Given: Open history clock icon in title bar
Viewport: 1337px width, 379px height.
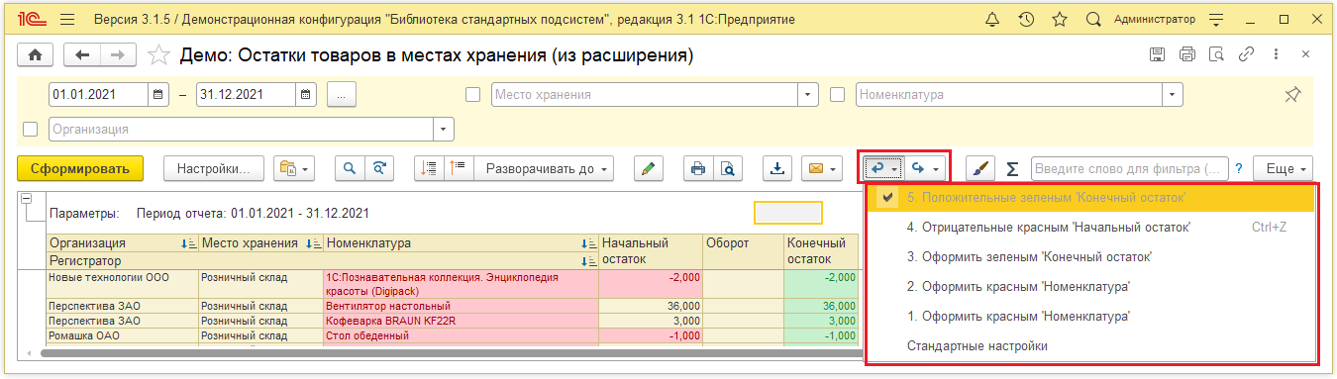Looking at the screenshot, I should 1027,19.
